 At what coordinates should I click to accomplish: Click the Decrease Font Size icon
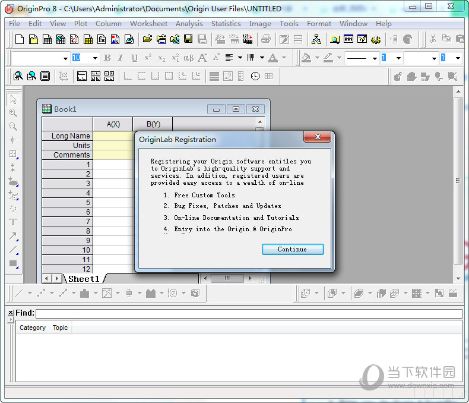pyautogui.click(x=216, y=58)
